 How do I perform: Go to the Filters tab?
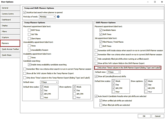(10, 32)
